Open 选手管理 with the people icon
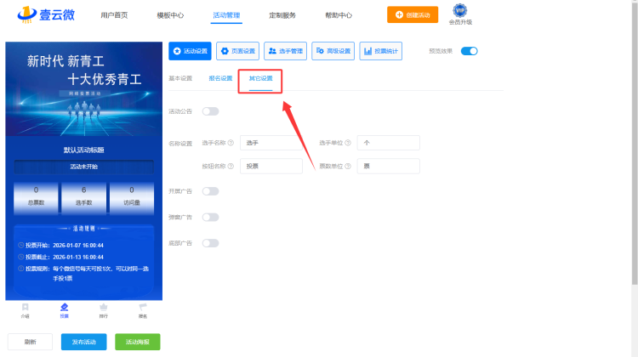 coord(285,51)
